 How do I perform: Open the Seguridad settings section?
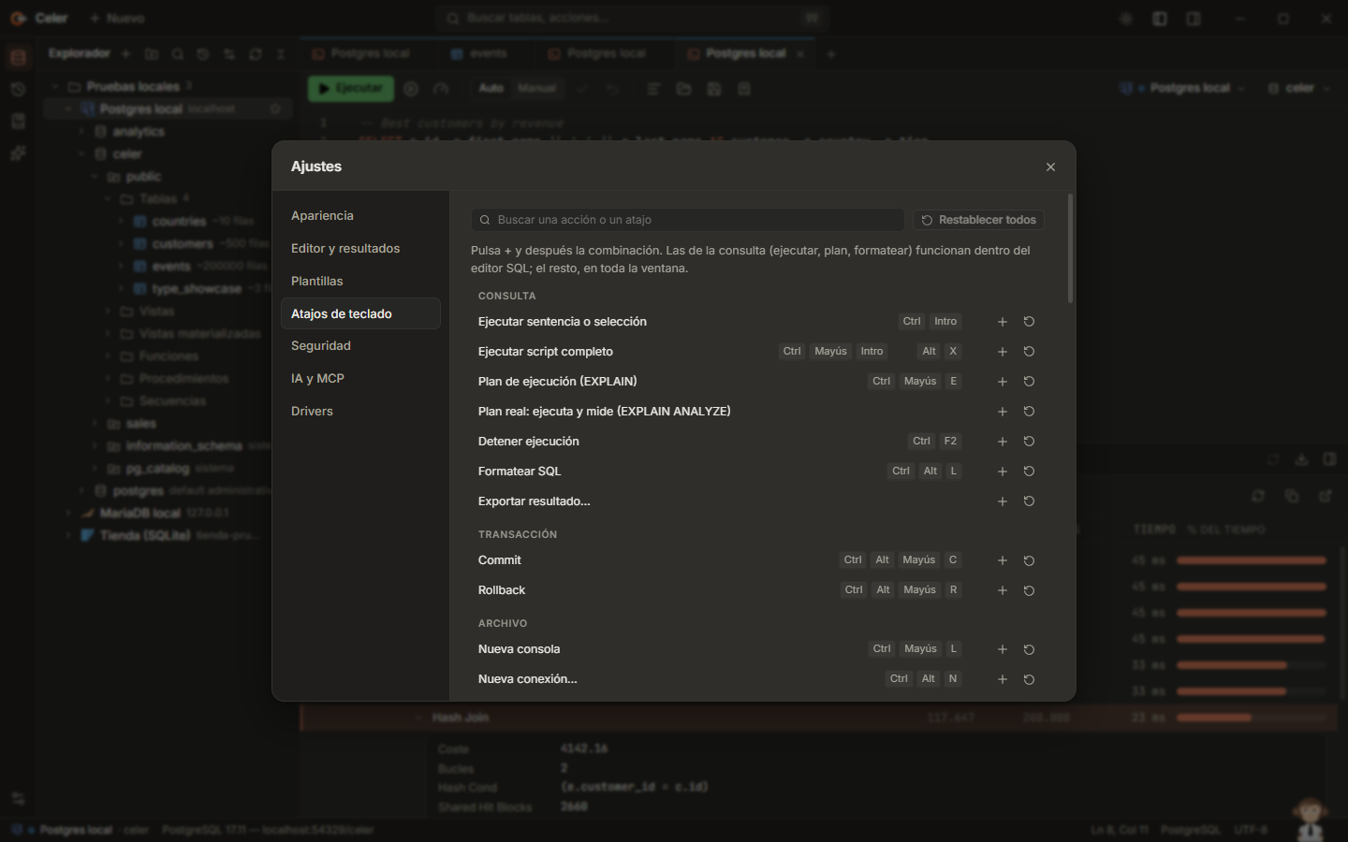[360, 346]
